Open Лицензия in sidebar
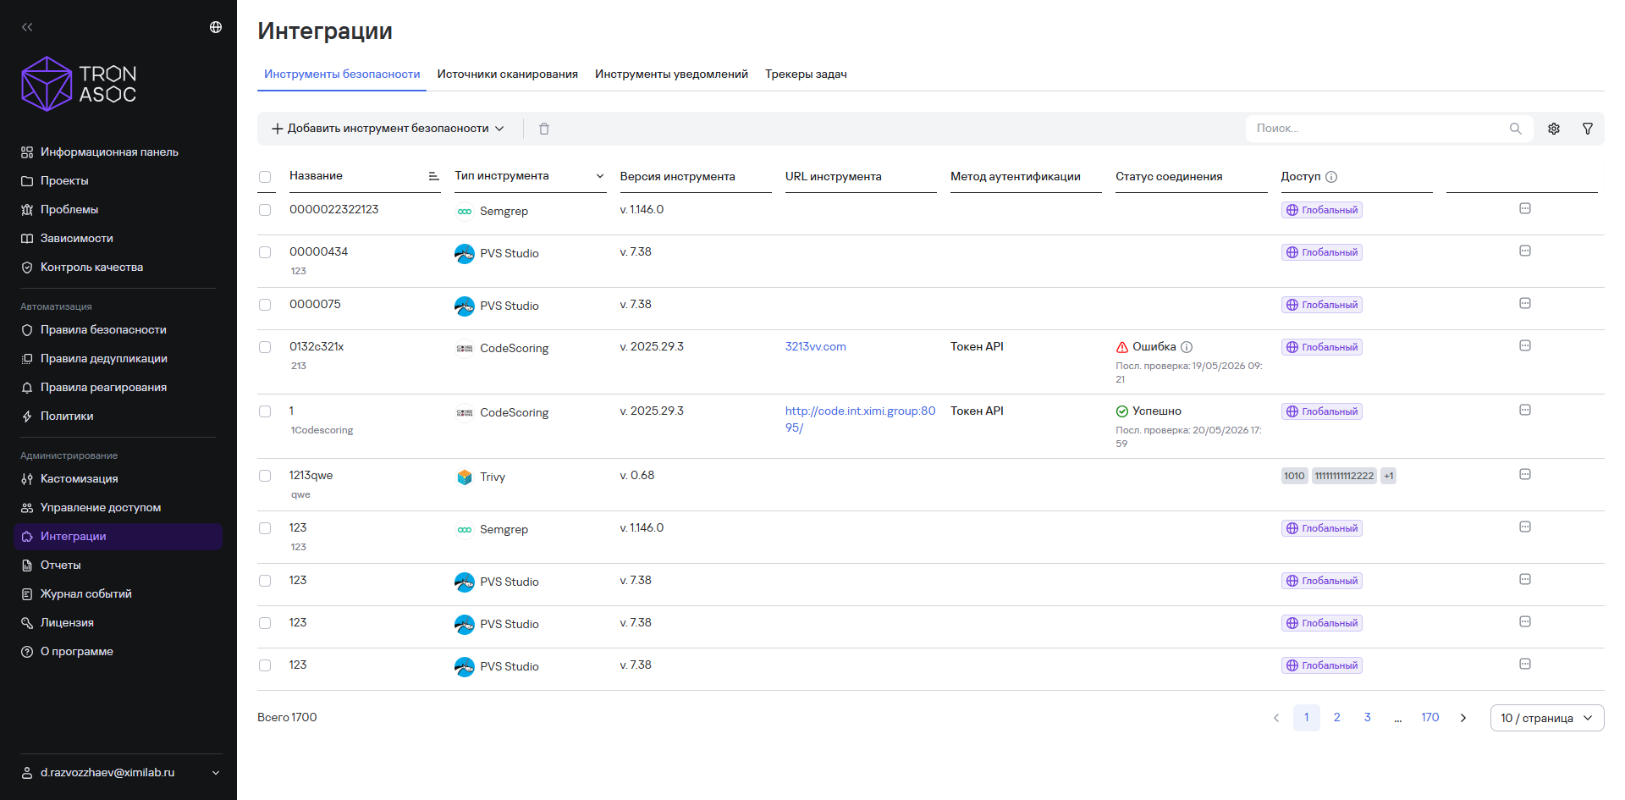The image size is (1625, 800). (67, 623)
